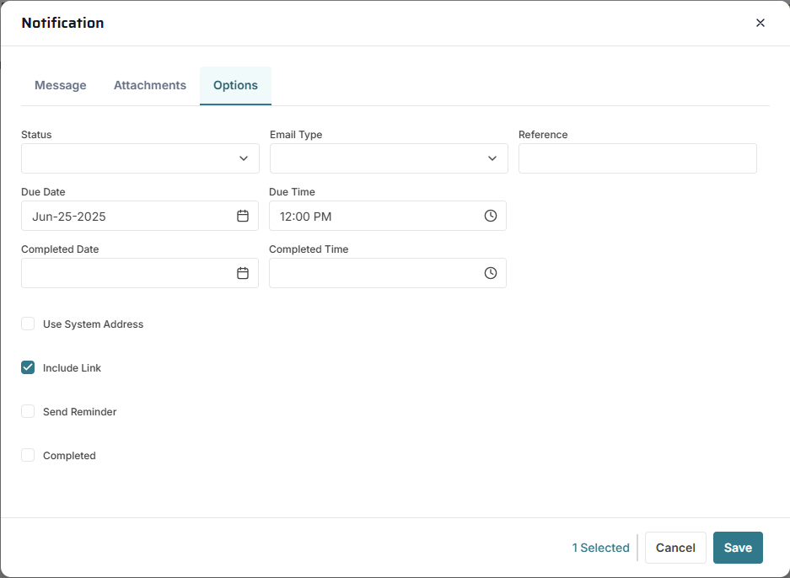Enable the Send Reminder checkbox
Screen dimensions: 790x578
pos(28,411)
